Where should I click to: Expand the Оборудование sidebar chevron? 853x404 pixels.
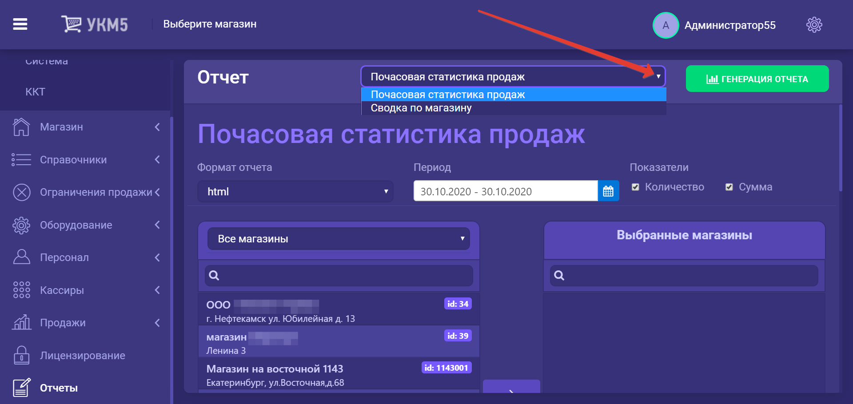[157, 225]
